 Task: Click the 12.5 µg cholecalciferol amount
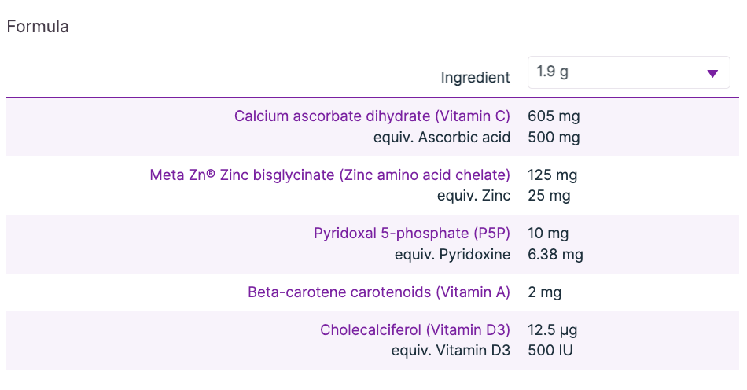pos(553,330)
